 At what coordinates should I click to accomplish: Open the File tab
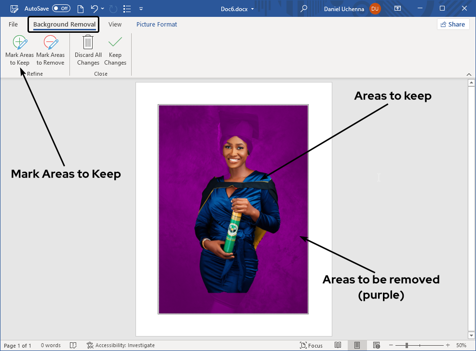[x=13, y=24]
